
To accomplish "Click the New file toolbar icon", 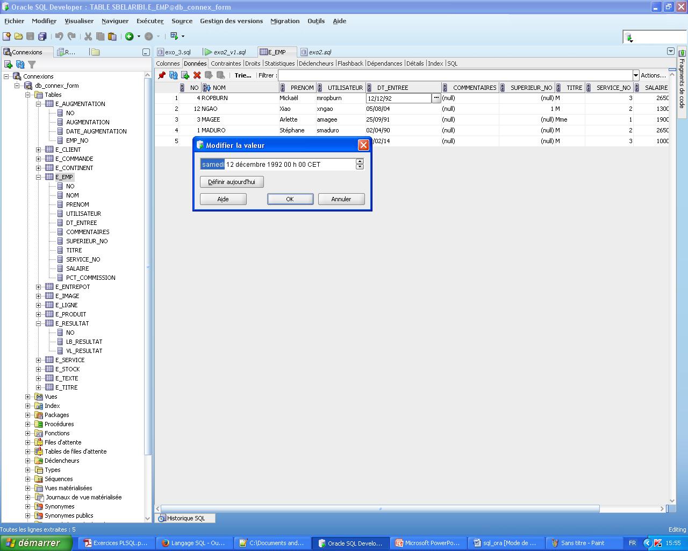I will (6, 36).
